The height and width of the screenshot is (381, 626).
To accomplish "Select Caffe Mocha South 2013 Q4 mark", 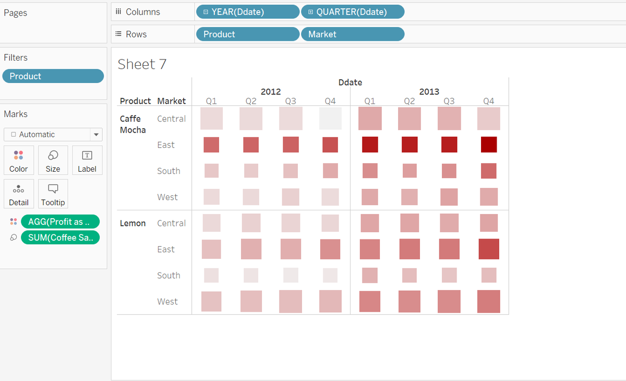I will pyautogui.click(x=489, y=171).
